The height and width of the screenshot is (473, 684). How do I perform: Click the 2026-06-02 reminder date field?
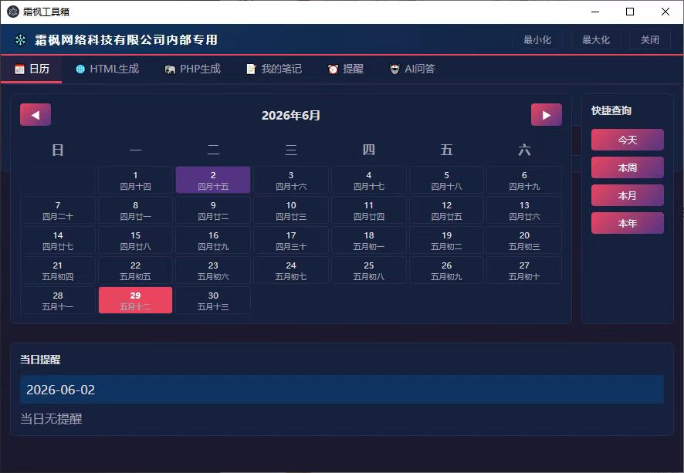[x=342, y=390]
